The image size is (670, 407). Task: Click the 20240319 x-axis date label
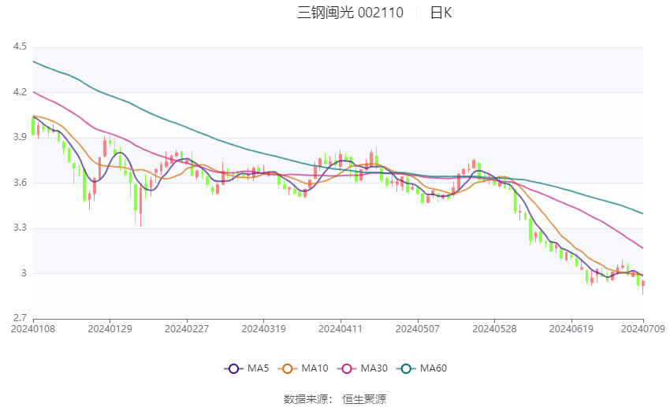pos(263,329)
